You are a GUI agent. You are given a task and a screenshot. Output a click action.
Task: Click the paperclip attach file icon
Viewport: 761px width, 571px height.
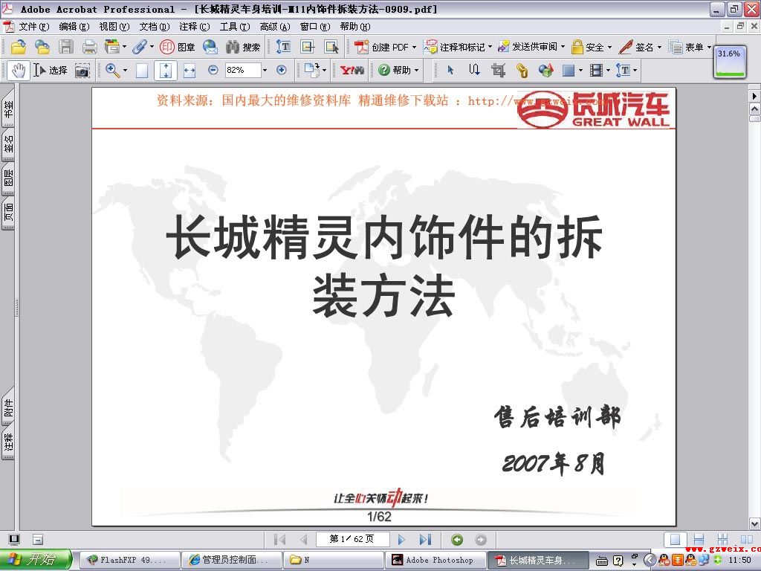(x=139, y=47)
